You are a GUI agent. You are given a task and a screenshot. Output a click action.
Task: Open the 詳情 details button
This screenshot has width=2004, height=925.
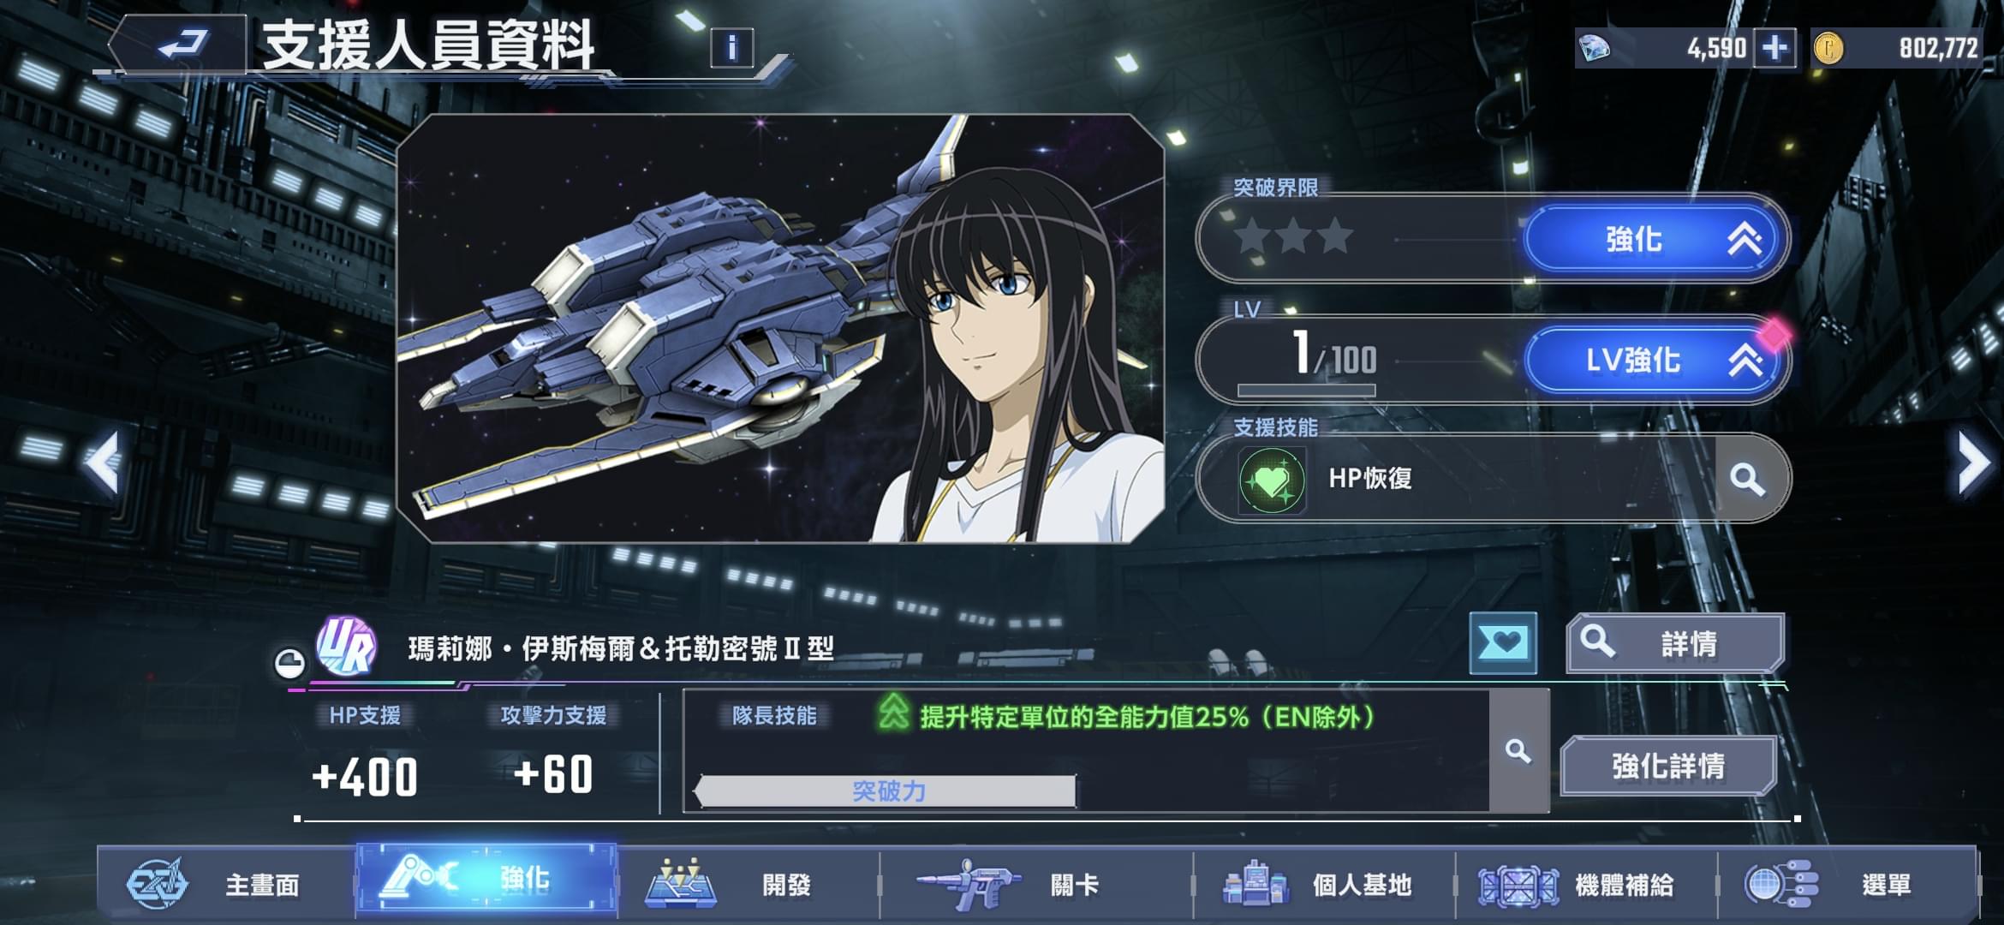(1675, 643)
